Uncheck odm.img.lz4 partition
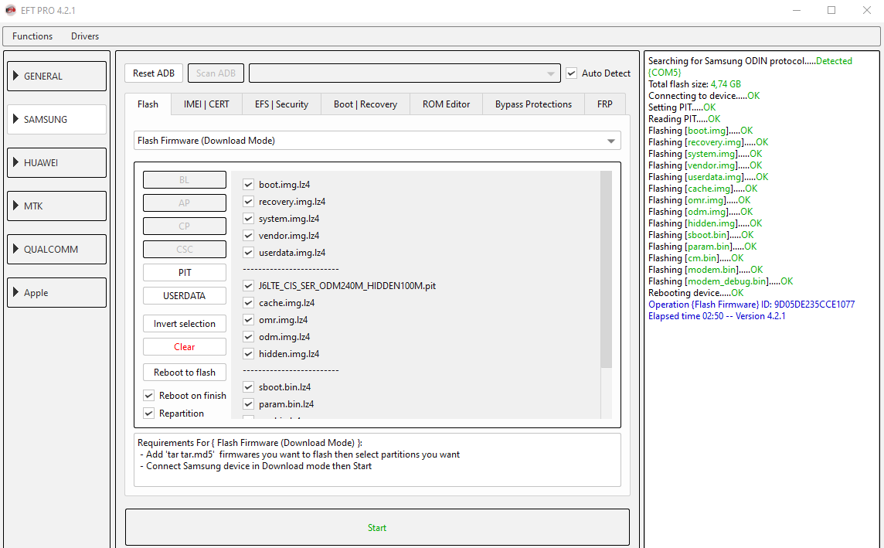The height and width of the screenshot is (548, 884). point(248,336)
